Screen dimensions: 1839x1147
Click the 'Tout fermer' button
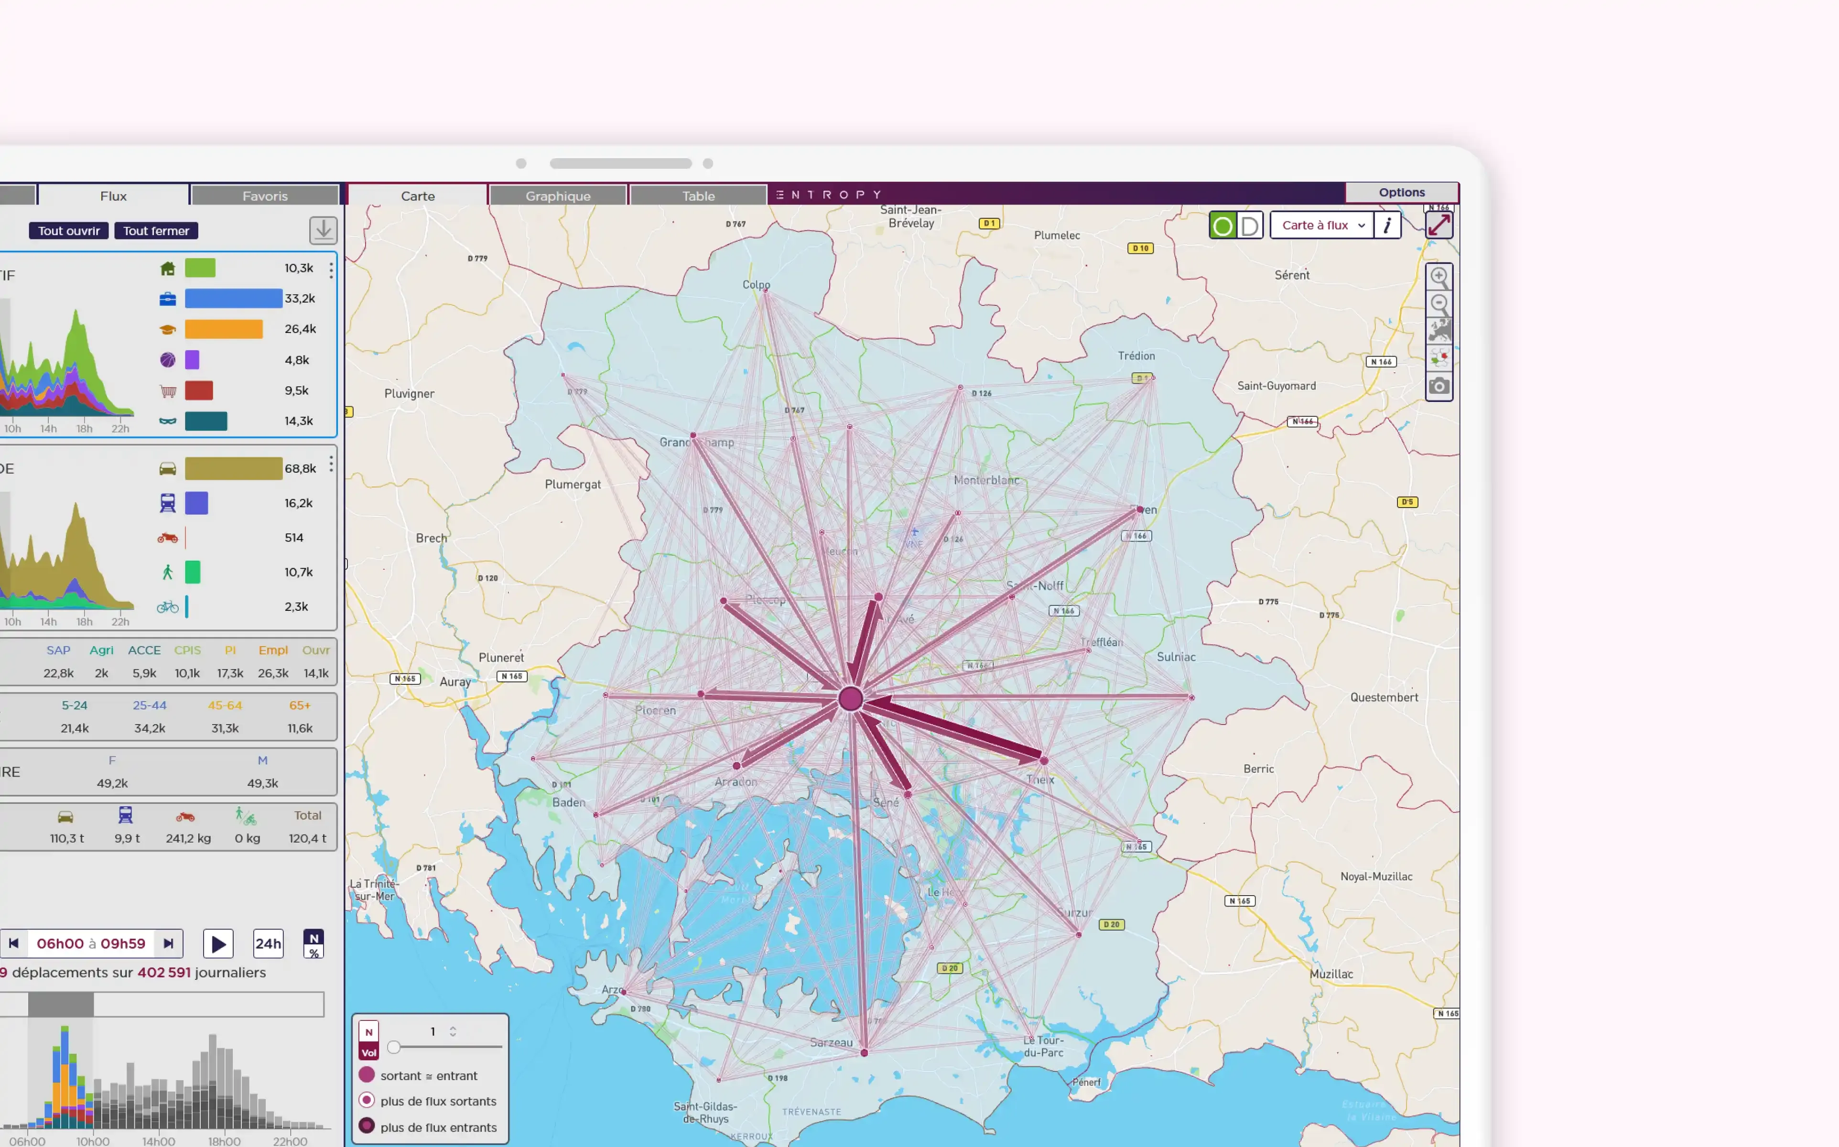point(156,231)
